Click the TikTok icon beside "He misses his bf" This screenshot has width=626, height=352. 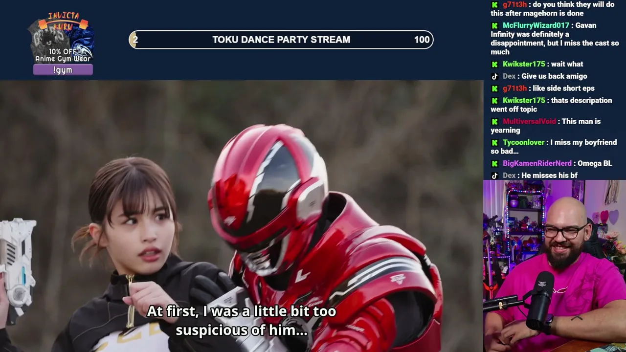494,176
